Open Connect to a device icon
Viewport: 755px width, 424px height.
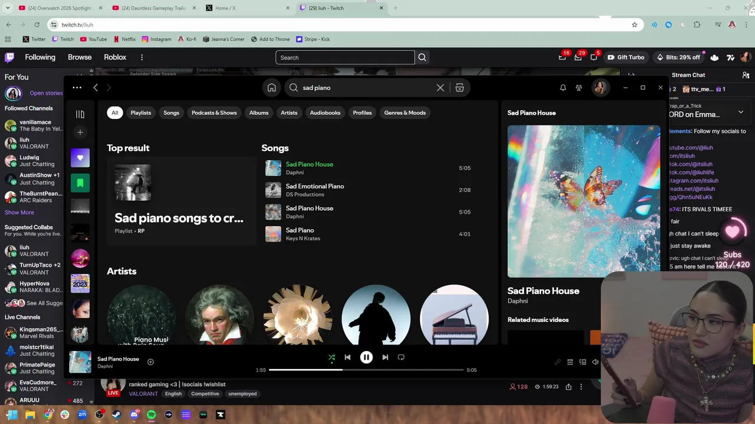click(583, 362)
